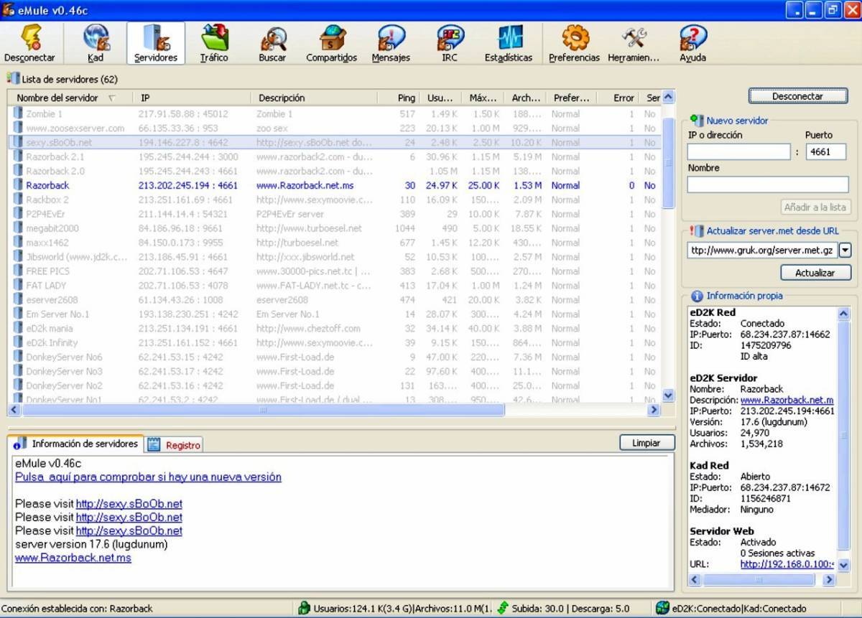The image size is (862, 618).
Task: Sort servers by Ping column
Action: 399,98
